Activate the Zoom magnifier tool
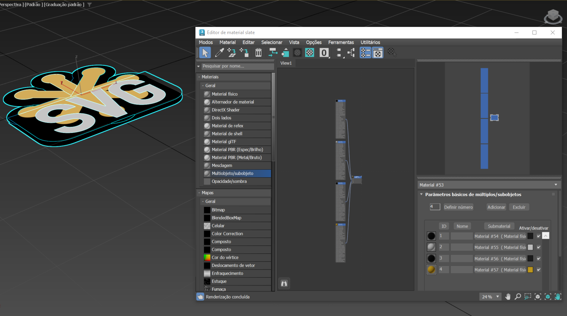 (518, 297)
